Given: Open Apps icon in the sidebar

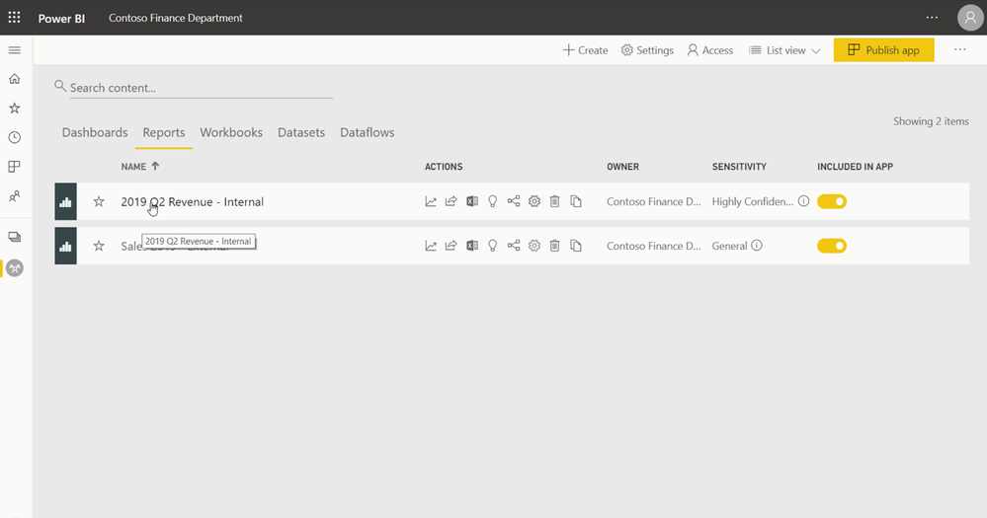Looking at the screenshot, I should click(15, 167).
